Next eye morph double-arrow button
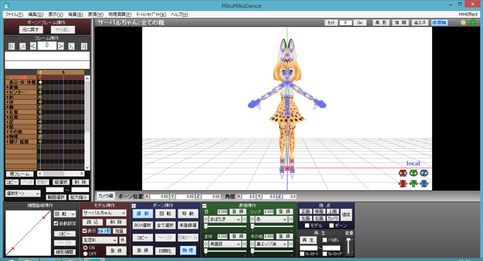The image size is (483, 261). tap(244, 219)
